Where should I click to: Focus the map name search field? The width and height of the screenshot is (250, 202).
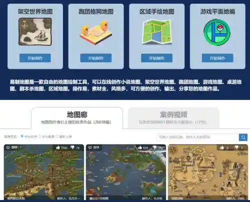pyautogui.click(x=197, y=137)
